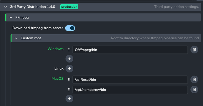
Task: Click the Linux platform label
Action: pyautogui.click(x=59, y=68)
